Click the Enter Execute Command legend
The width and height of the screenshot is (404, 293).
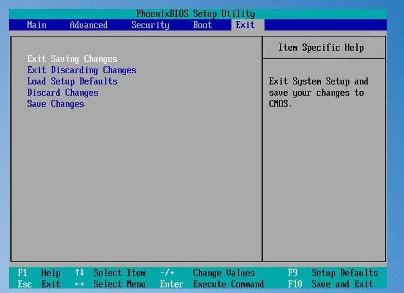[212, 284]
